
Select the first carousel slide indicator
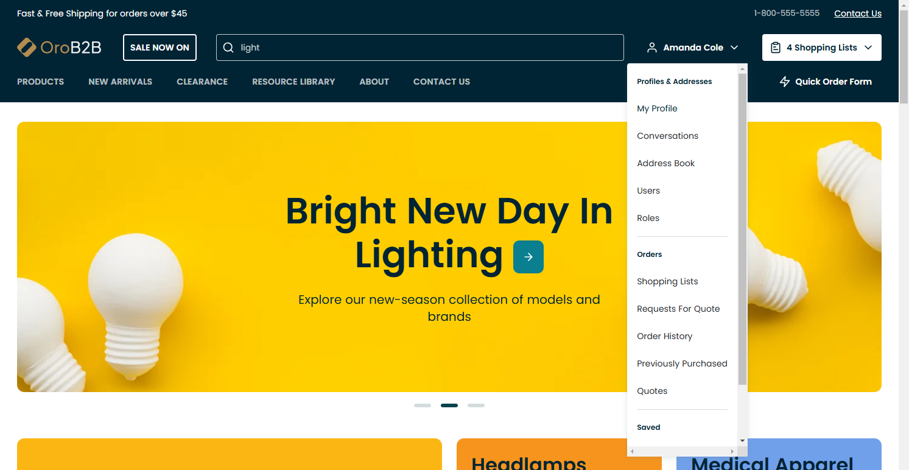tap(423, 405)
